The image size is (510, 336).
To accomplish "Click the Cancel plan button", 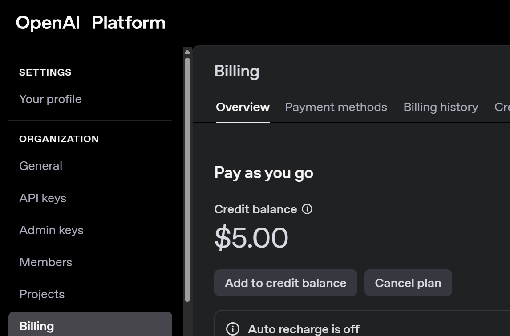I will pyautogui.click(x=408, y=283).
